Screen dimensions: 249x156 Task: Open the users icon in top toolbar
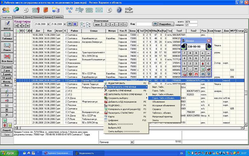click(x=6, y=10)
